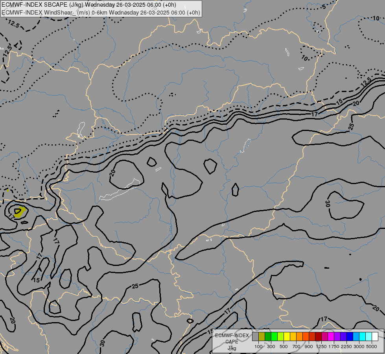
Task: Click the olive swatch in the CAPE legend
Action: tap(262, 337)
